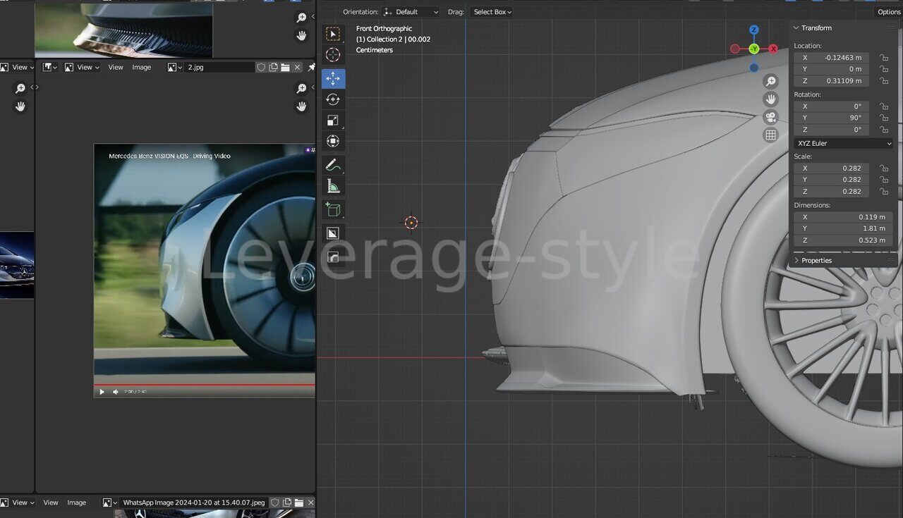Select the Rotate tool in the viewport toolbar
Viewport: 903px width, 518px height.
(x=333, y=99)
